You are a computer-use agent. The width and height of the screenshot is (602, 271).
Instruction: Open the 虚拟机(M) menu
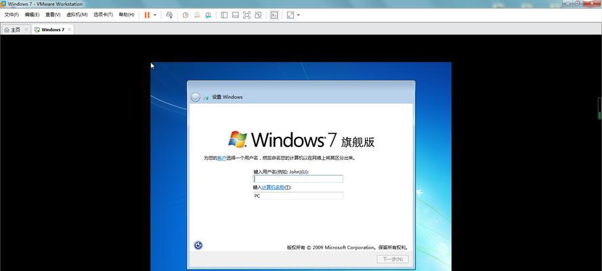coord(77,15)
